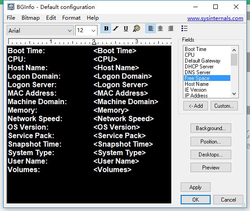
Task: Select Free Space in Fields list
Action: 207,78
